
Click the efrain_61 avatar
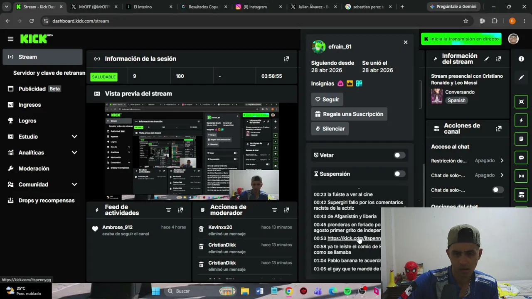(318, 47)
